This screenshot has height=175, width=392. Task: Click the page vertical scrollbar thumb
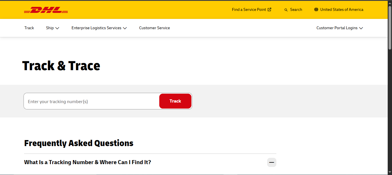click(390, 27)
